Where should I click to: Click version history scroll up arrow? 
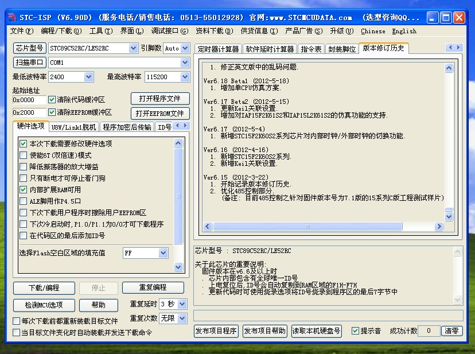pyautogui.click(x=449, y=68)
